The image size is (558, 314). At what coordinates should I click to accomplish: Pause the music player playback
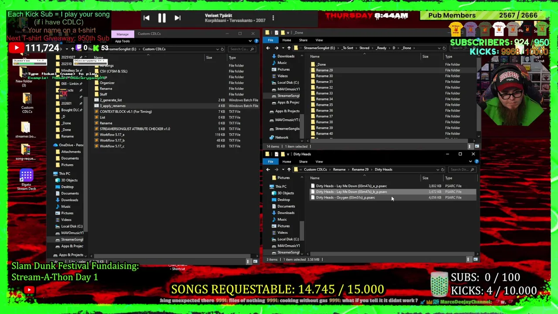(x=162, y=18)
